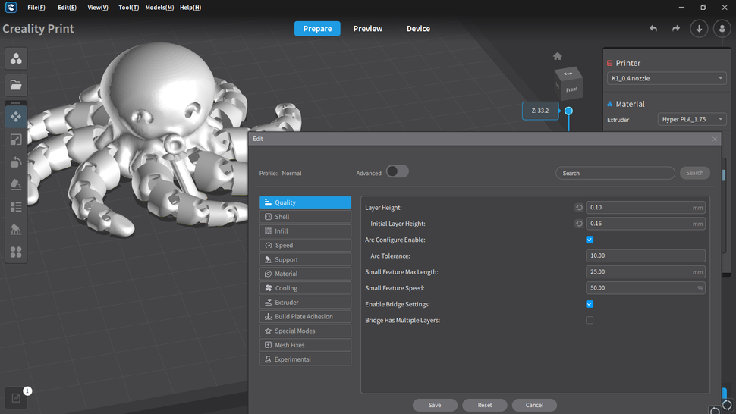Click the undo arrow icon
This screenshot has width=736, height=414.
click(x=653, y=29)
